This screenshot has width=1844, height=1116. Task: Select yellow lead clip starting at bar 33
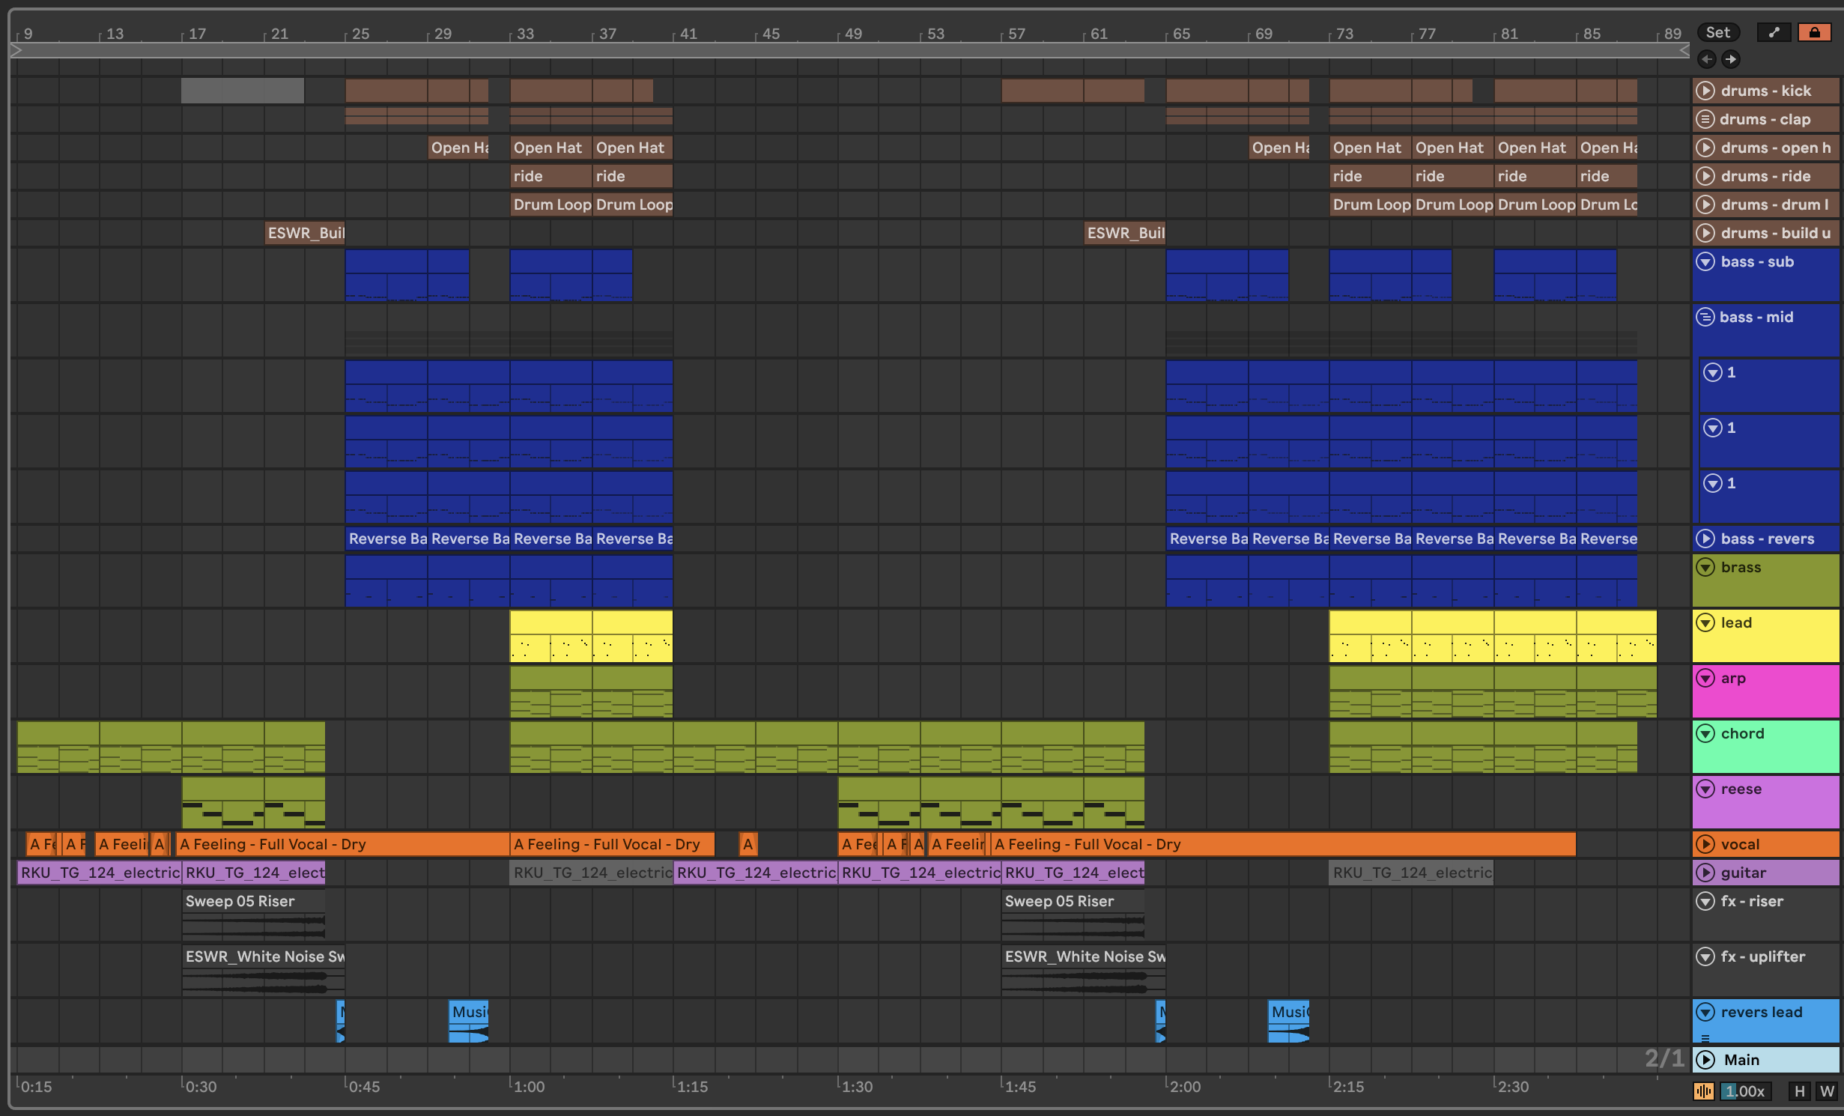coord(551,636)
